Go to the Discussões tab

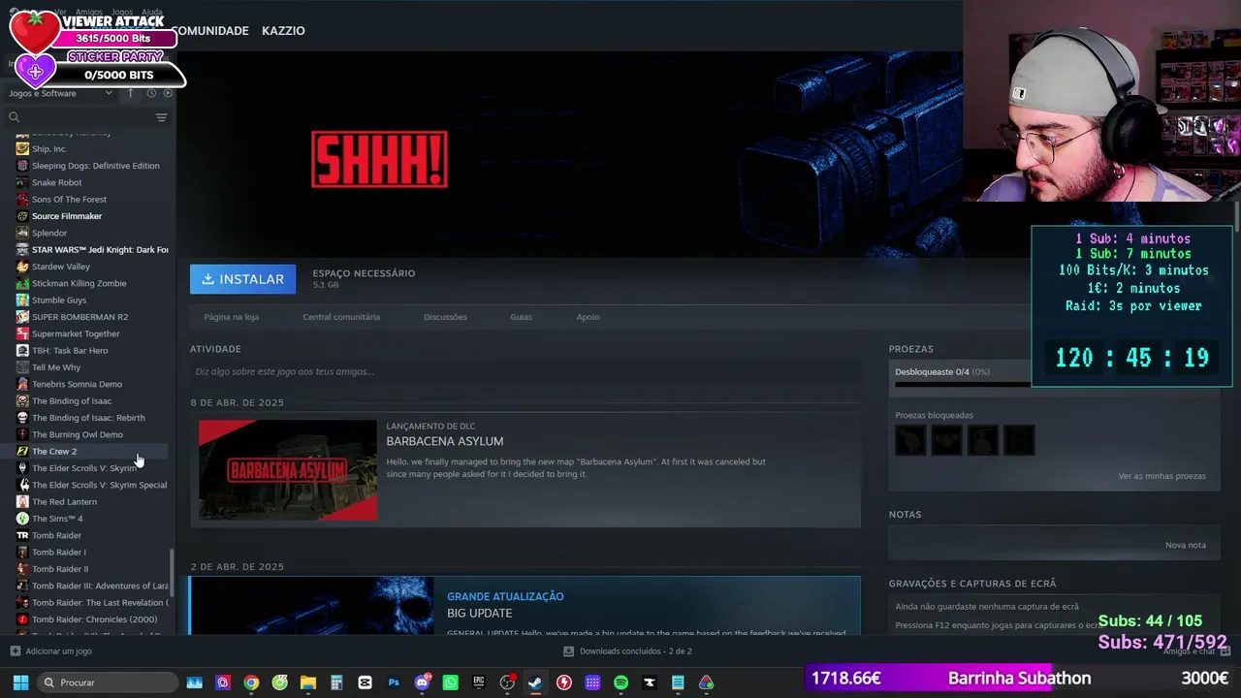[x=445, y=317]
